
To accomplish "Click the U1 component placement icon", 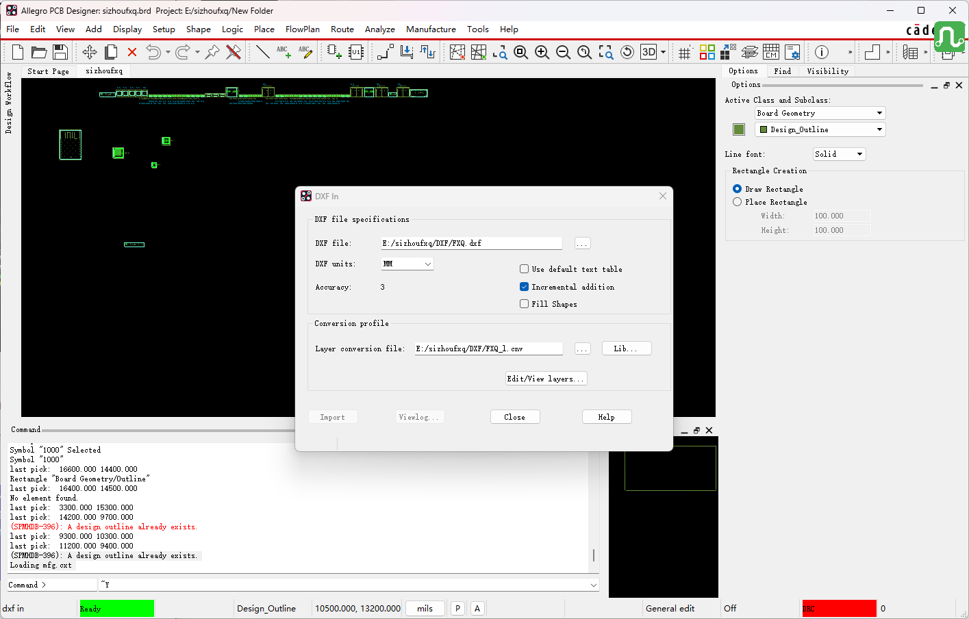I will click(356, 52).
